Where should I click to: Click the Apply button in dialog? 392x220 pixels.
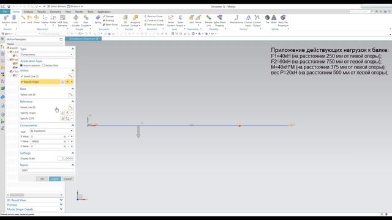tap(55, 179)
